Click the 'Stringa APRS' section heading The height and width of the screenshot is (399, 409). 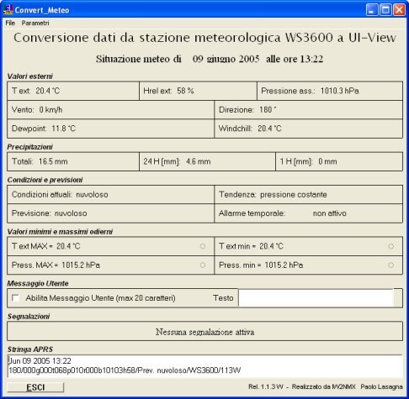30,349
